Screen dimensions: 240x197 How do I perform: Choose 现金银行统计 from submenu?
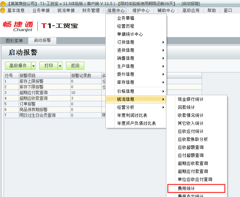click(197, 99)
